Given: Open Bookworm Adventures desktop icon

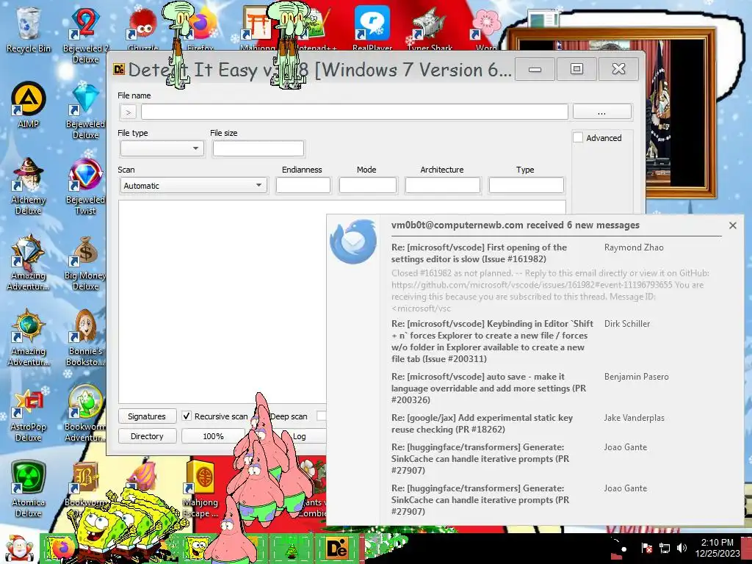Looking at the screenshot, I should click(85, 413).
